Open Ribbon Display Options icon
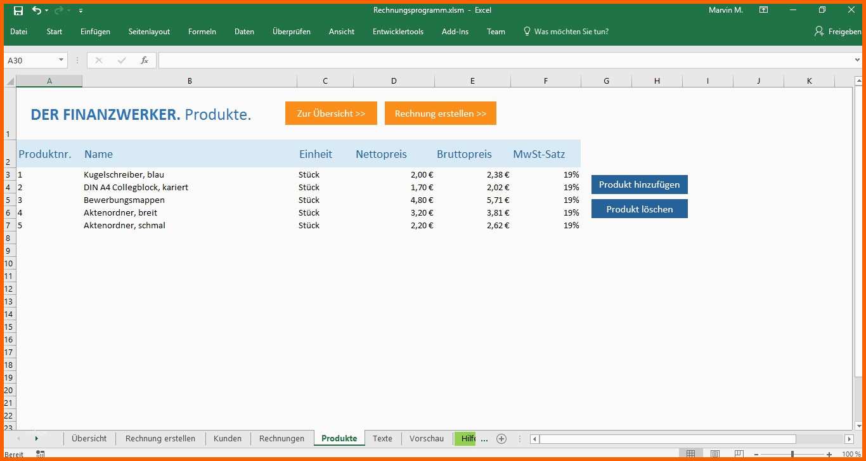 pyautogui.click(x=764, y=10)
